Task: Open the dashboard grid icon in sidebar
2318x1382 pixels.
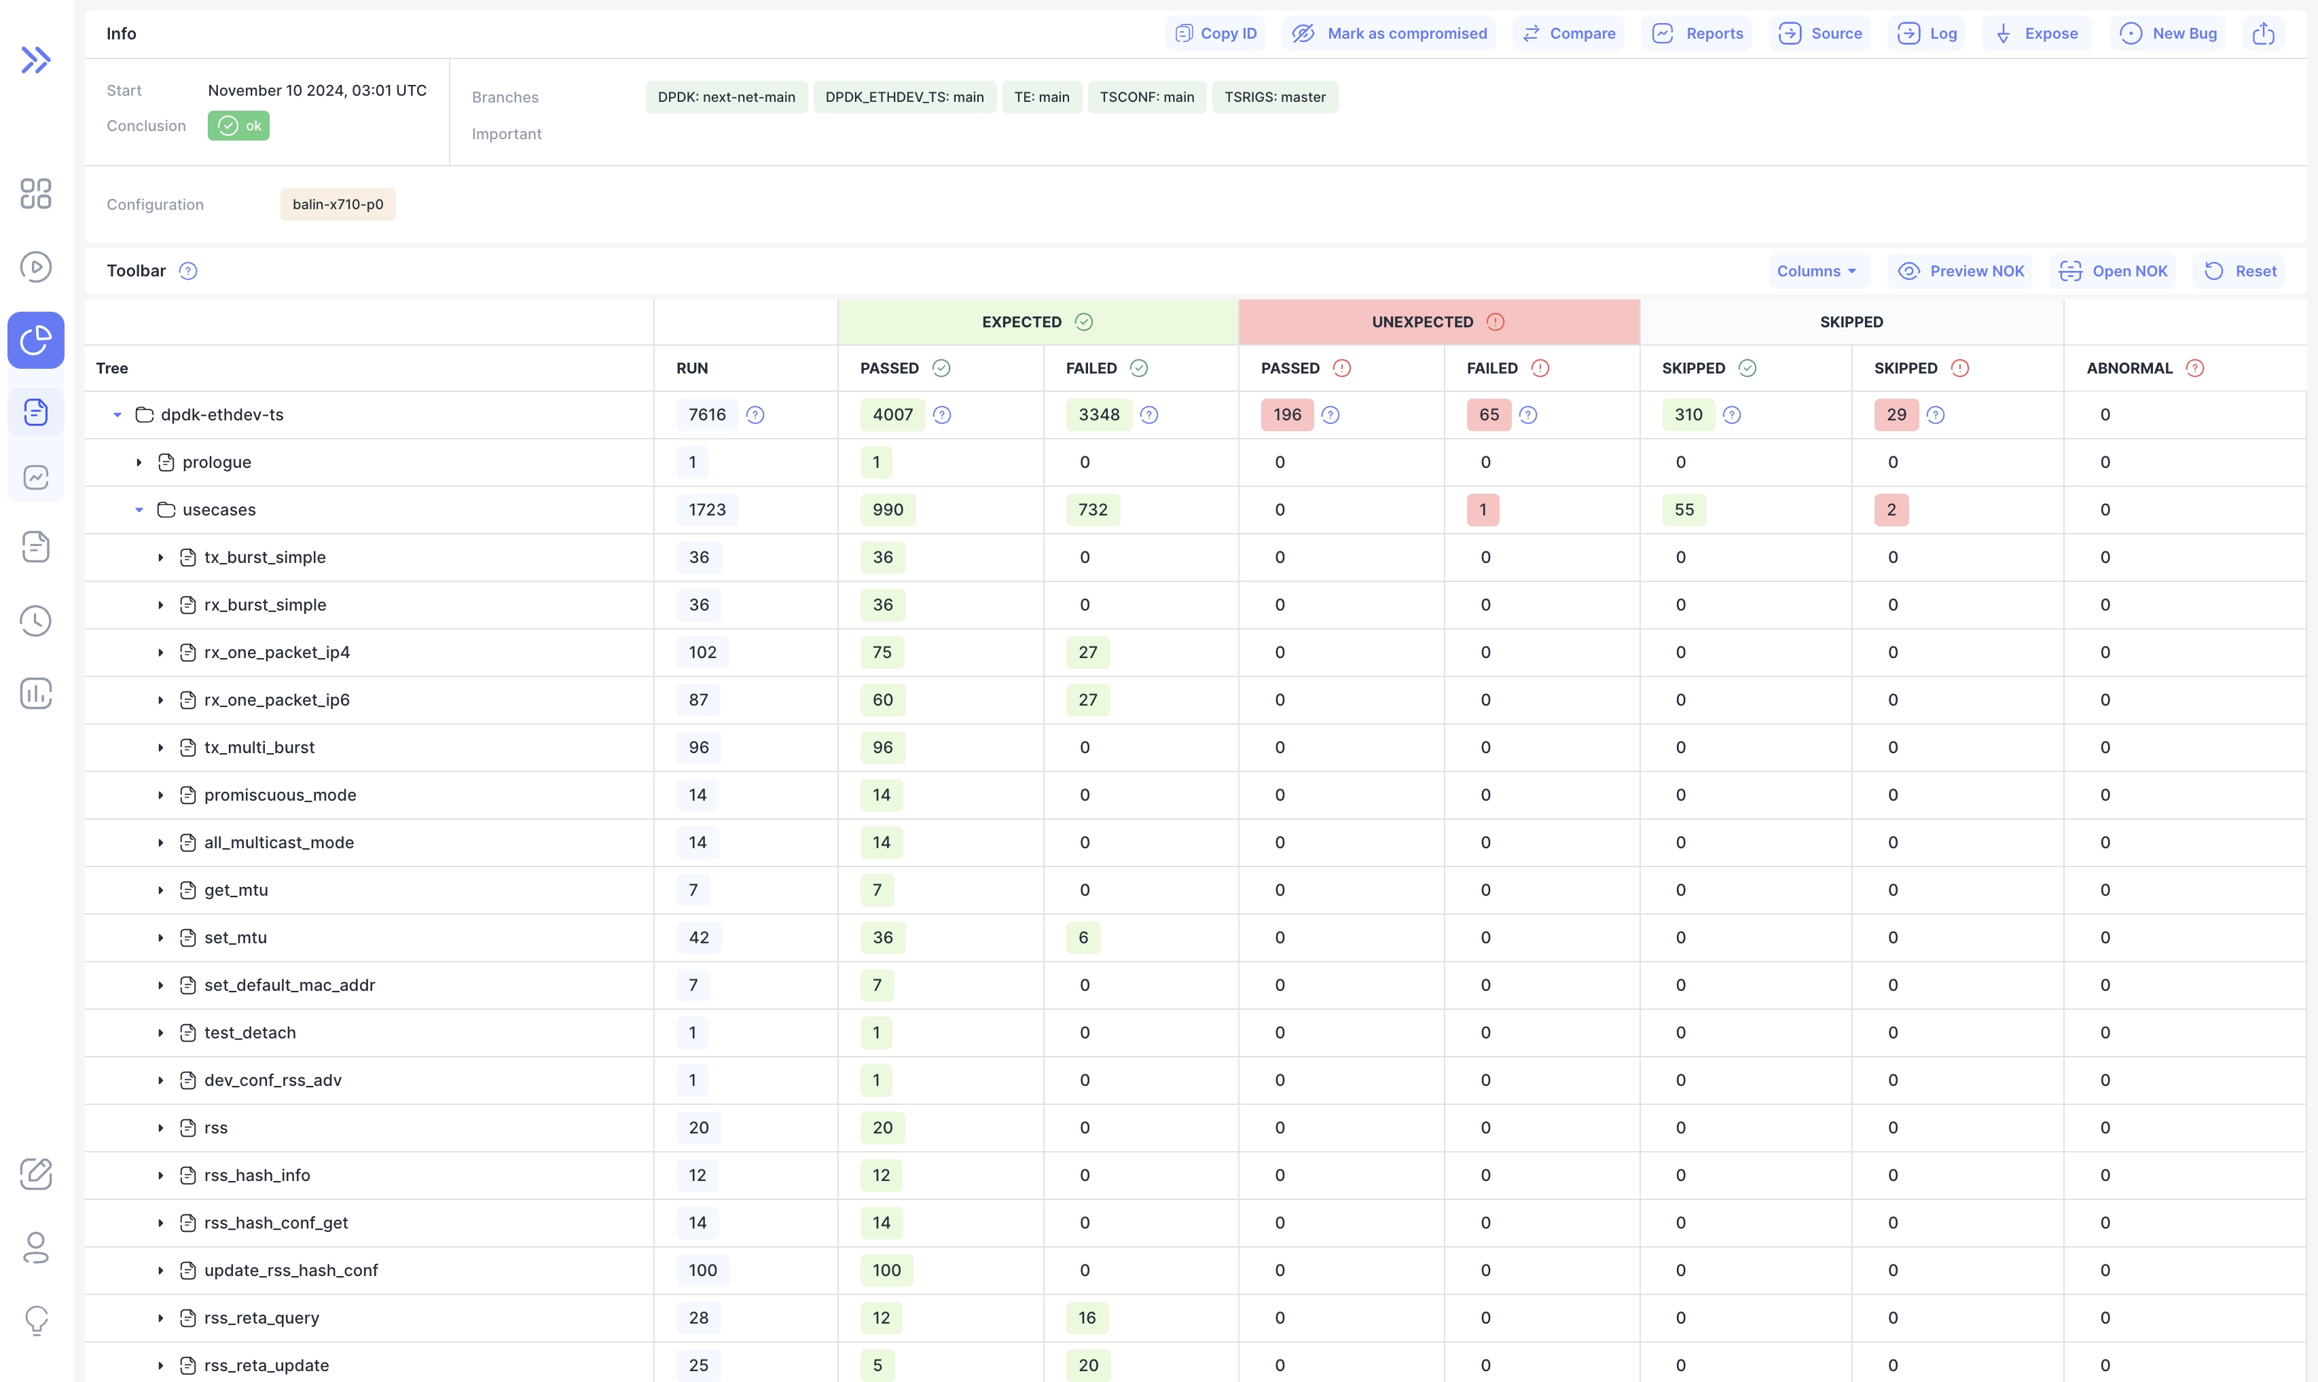Action: (x=35, y=194)
